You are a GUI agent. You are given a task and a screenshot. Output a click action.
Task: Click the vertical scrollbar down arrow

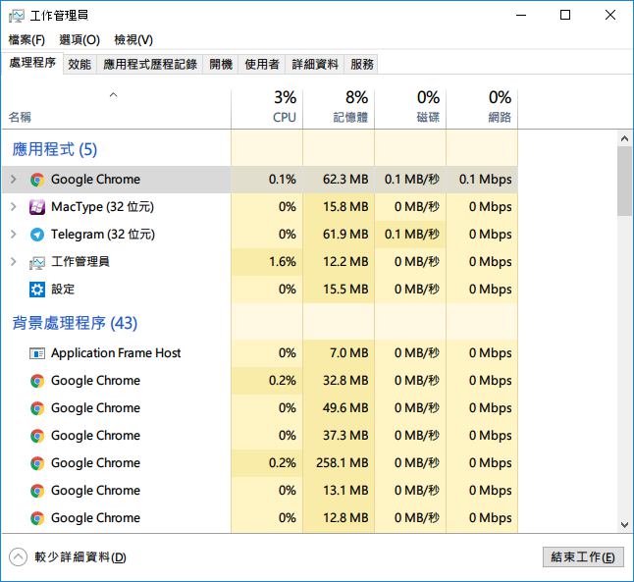[x=624, y=525]
